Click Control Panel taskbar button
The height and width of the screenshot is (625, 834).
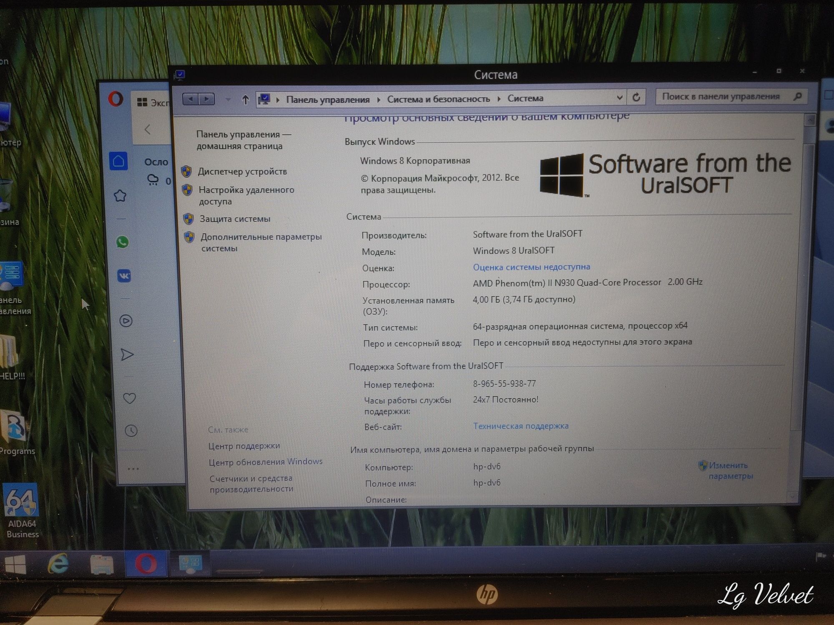pos(191,564)
